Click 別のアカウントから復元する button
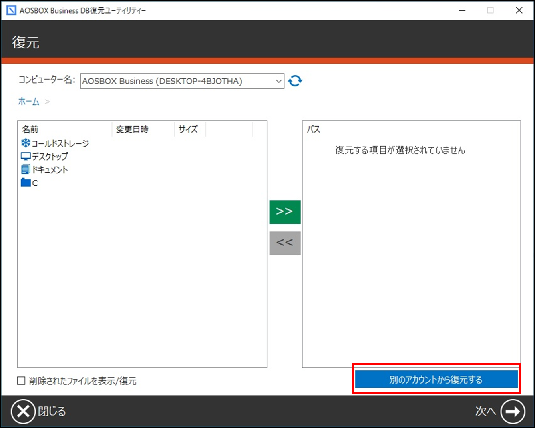 pos(436,379)
